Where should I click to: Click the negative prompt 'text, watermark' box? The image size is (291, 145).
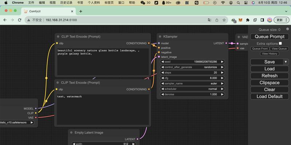tap(103, 109)
